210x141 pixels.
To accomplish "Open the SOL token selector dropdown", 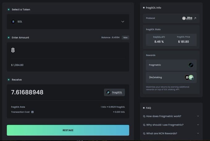I will coord(68,22).
